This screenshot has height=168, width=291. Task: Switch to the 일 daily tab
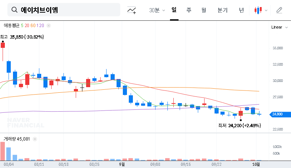tap(174, 10)
